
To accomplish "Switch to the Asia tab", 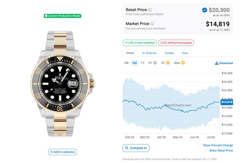I will click(x=185, y=53).
